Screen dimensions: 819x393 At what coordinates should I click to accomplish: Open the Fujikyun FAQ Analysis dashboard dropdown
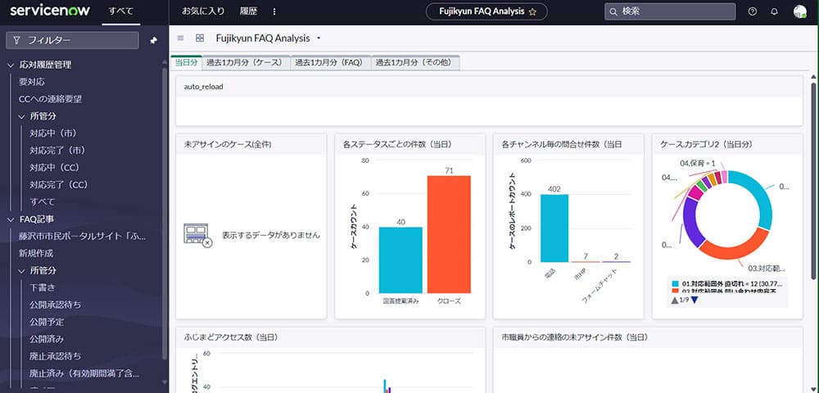319,38
